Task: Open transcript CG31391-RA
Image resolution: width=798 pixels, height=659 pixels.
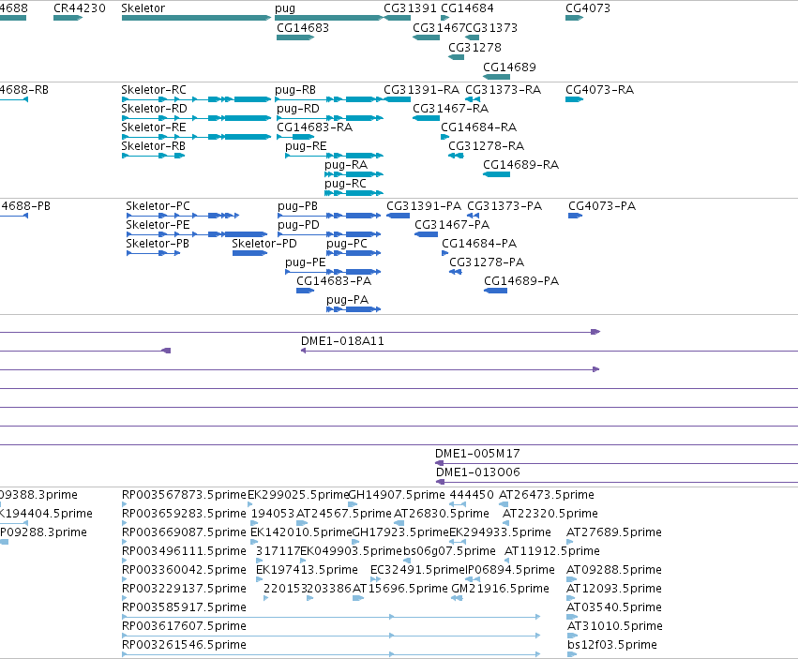Action: click(397, 99)
